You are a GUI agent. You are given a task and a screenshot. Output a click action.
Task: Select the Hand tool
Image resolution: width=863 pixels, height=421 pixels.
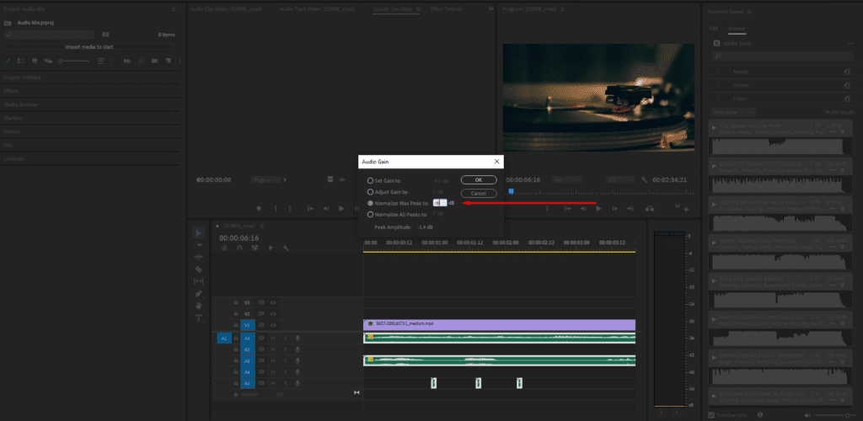(x=198, y=305)
